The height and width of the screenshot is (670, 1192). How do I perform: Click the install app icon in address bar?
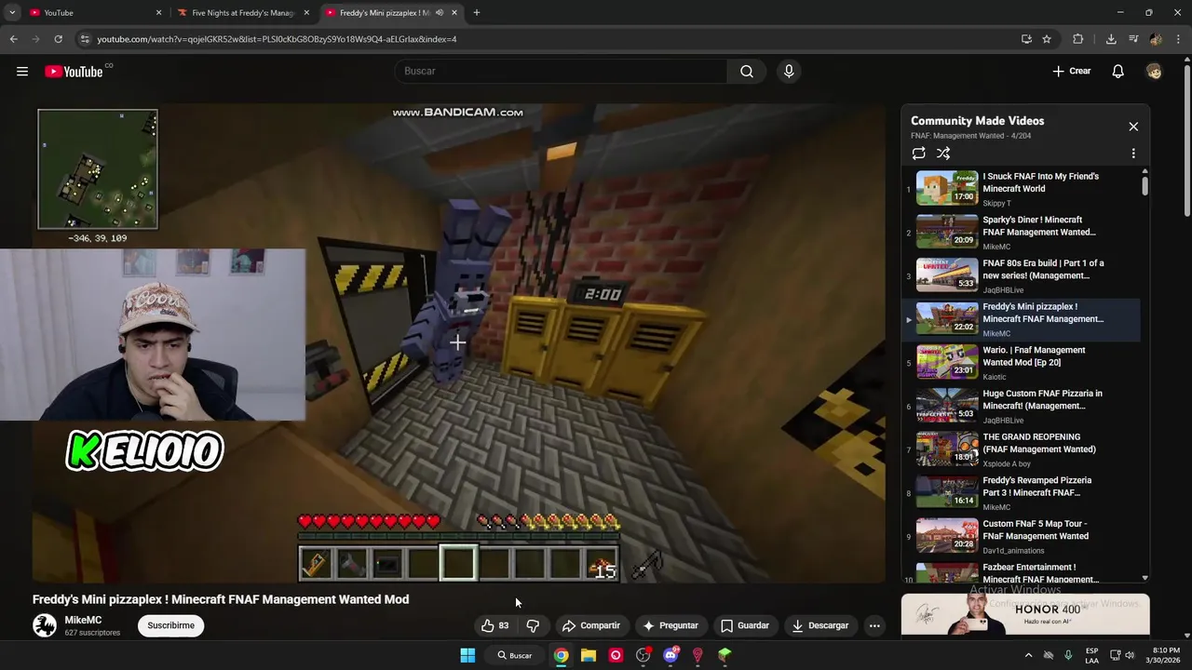1026,39
